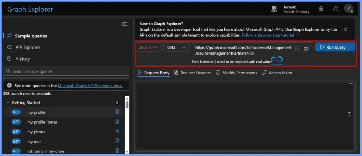Open docs icon for list items in my drive
This screenshot has height=156, width=362.
pos(117,151)
